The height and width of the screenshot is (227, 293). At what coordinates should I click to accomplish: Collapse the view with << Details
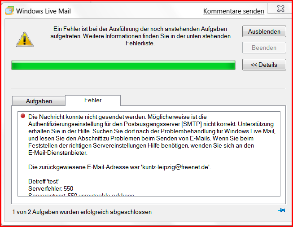tap(264, 65)
